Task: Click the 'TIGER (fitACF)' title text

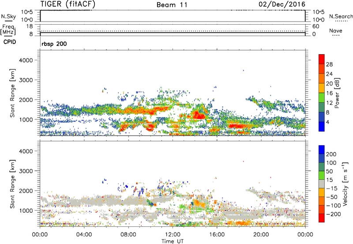Action: click(x=68, y=4)
